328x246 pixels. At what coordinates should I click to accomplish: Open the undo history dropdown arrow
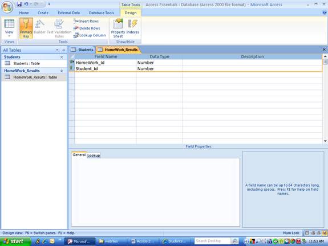pos(31,4)
